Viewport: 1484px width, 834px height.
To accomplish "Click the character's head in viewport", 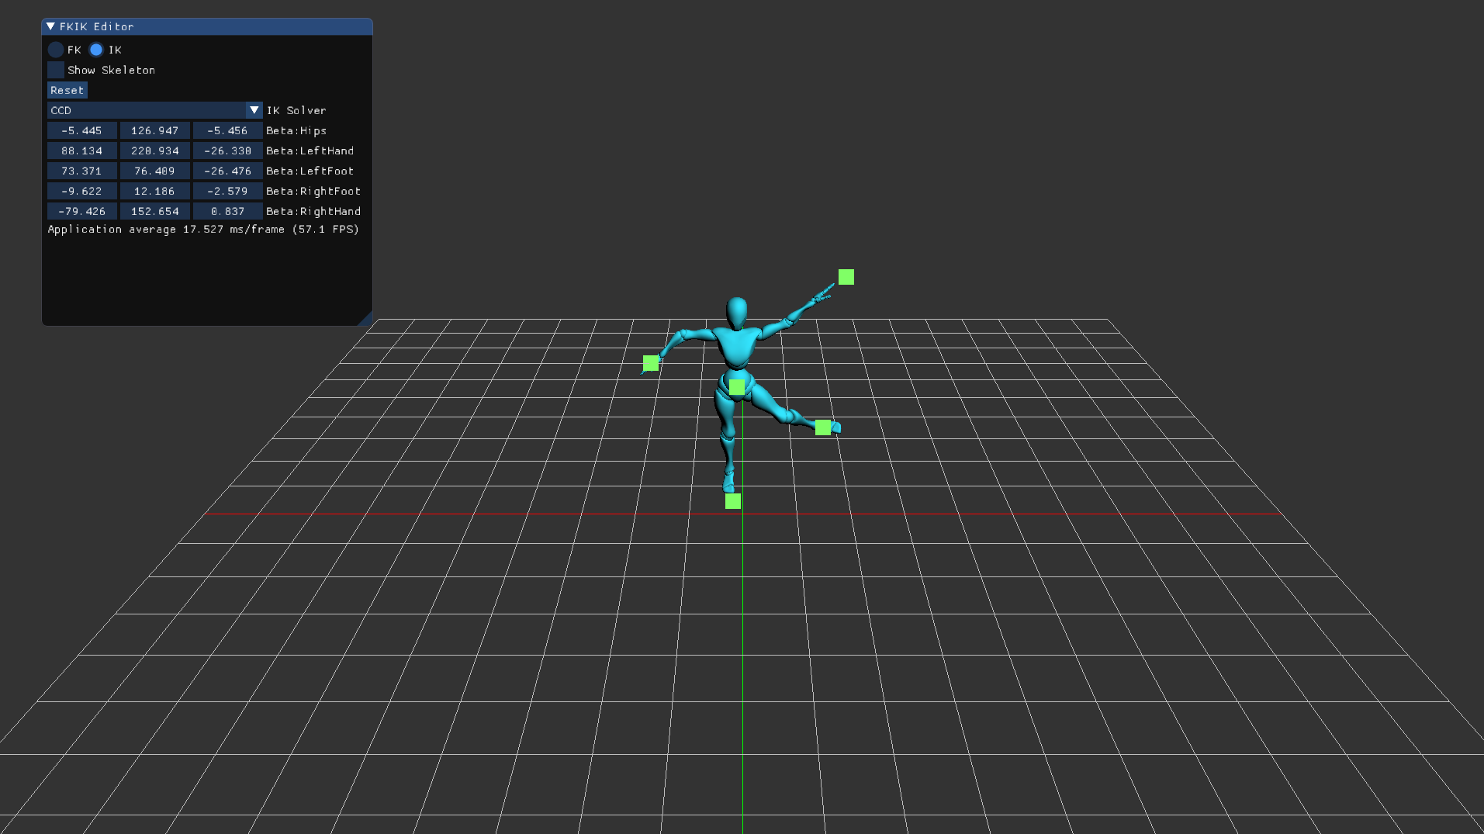I will pos(736,312).
